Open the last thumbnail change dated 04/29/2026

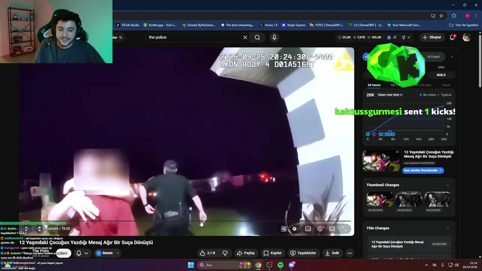(x=438, y=199)
